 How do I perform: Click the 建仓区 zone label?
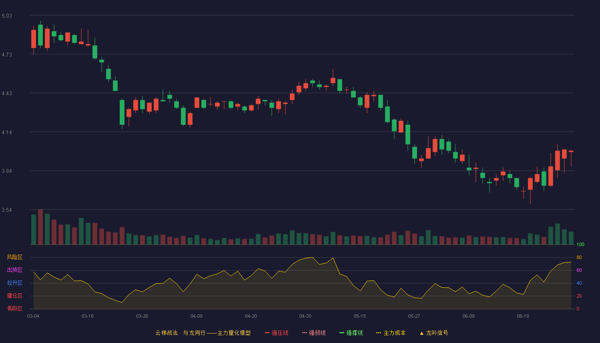[x=15, y=296]
